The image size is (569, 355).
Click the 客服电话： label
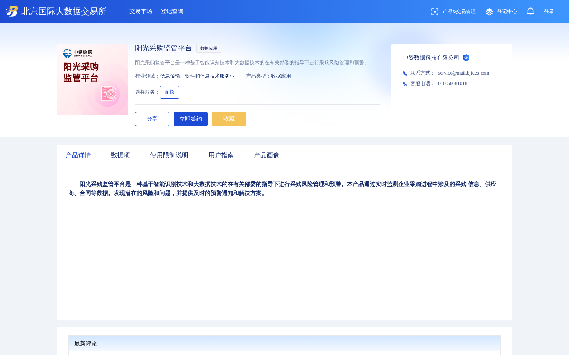423,84
